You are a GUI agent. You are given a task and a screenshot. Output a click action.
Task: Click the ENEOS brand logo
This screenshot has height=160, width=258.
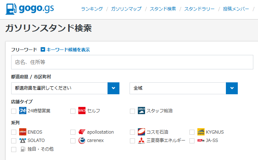coord(23,132)
